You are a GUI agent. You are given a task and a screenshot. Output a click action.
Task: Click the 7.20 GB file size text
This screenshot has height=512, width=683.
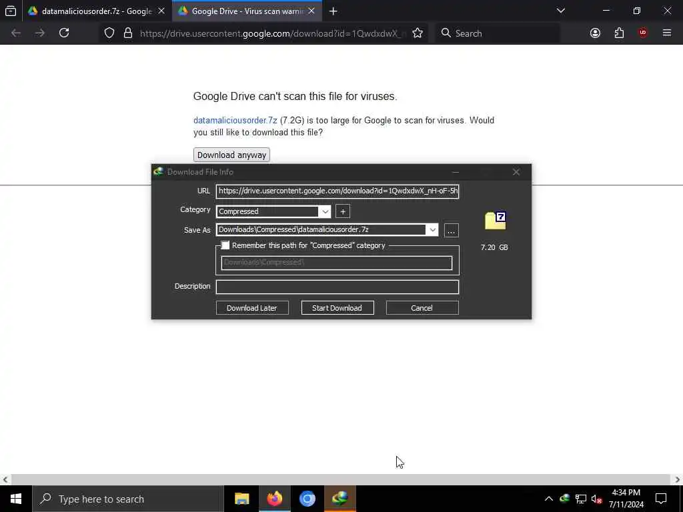point(494,247)
